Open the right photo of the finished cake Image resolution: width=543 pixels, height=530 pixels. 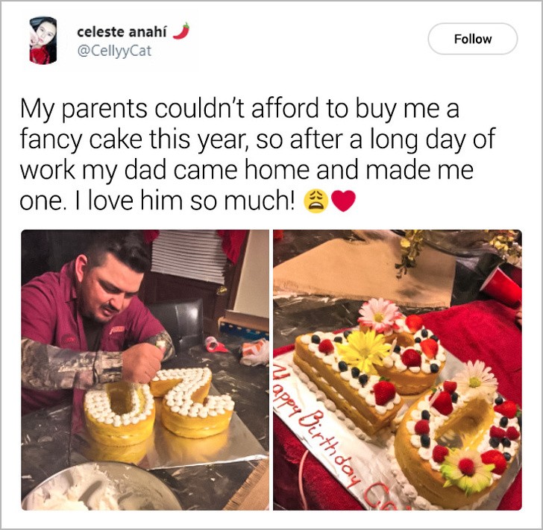[398, 370]
